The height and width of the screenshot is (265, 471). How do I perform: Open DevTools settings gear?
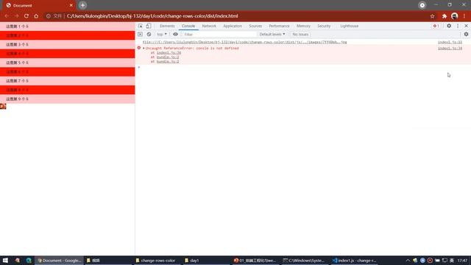click(449, 26)
